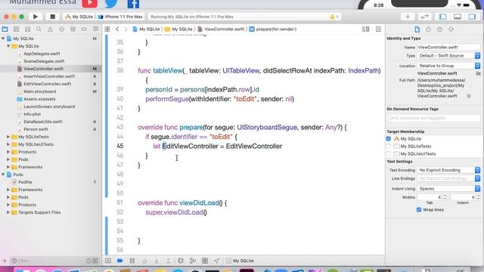This screenshot has height=272, width=484.
Task: Open the Symbol navigator tab
Action: (27, 29)
